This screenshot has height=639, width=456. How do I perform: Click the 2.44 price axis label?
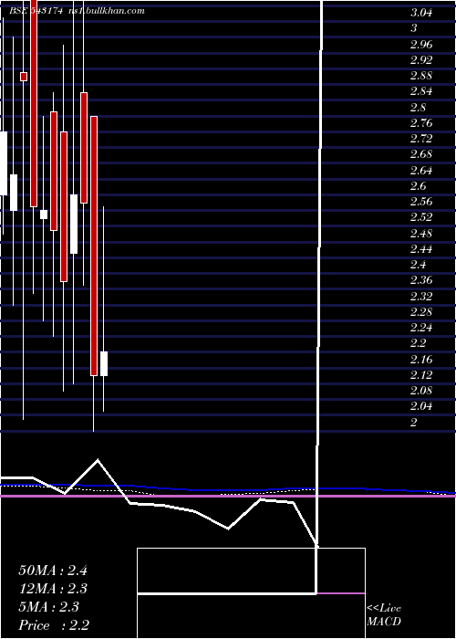[421, 249]
